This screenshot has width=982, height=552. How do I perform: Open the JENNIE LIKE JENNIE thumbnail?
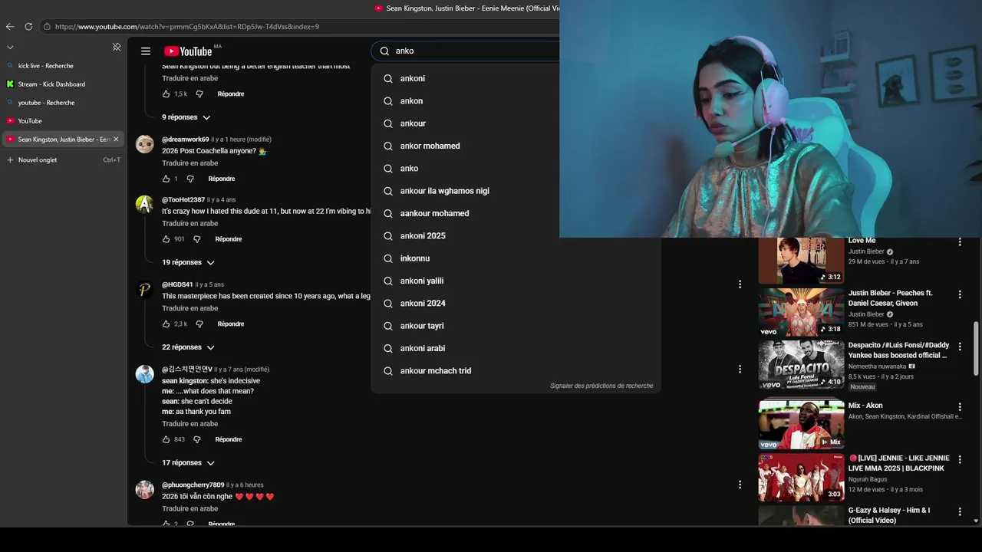tap(801, 478)
